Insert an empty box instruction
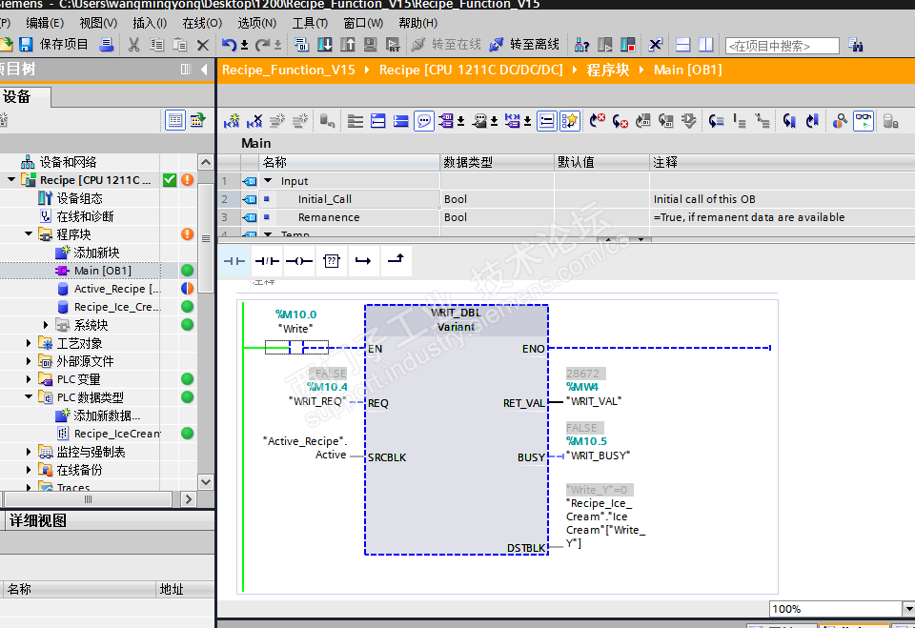The height and width of the screenshot is (628, 915). (331, 260)
